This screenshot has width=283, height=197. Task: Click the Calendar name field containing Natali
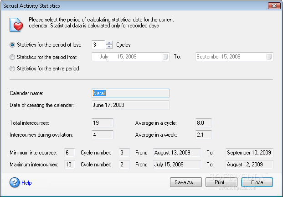point(130,93)
